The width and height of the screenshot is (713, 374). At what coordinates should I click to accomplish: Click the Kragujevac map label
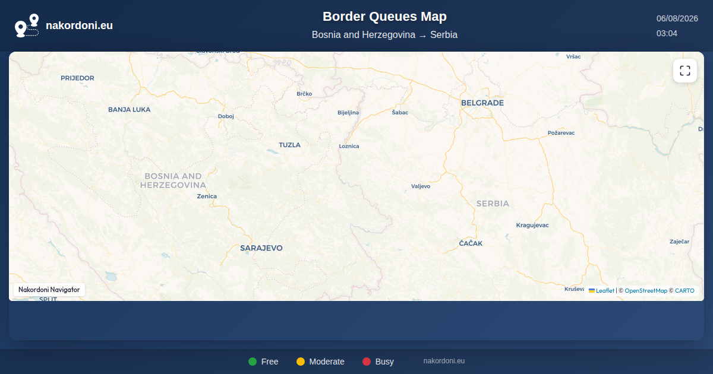532,225
